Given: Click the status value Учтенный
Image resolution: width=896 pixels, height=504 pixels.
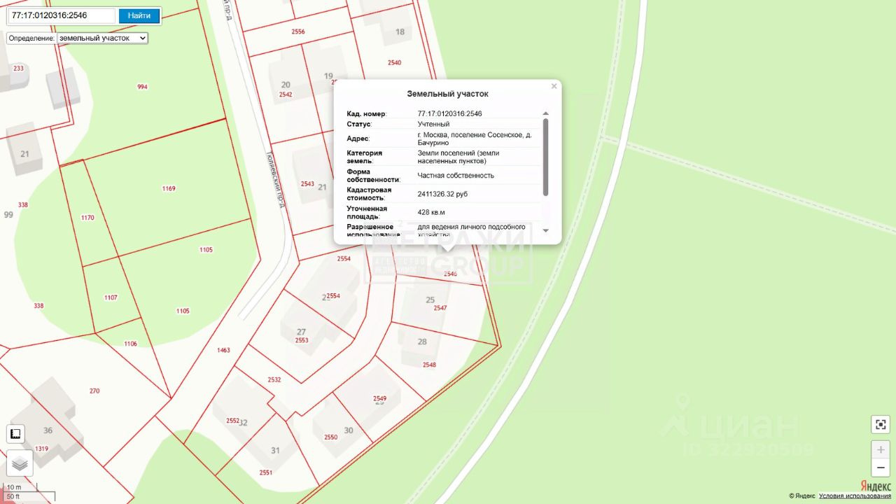Looking at the screenshot, I should tap(434, 124).
